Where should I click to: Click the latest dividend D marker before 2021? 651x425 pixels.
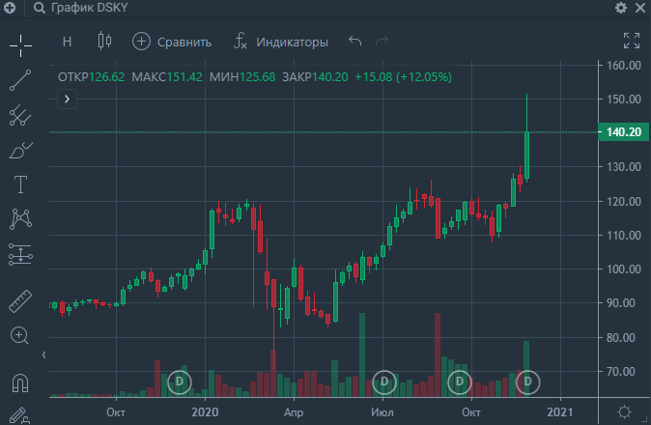coord(527,382)
